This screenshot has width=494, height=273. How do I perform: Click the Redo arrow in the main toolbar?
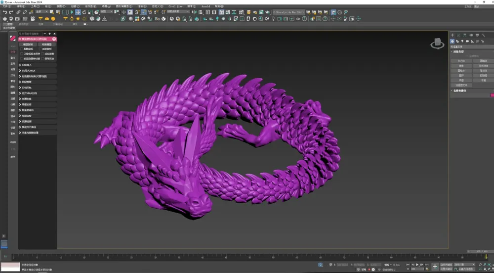click(11, 12)
